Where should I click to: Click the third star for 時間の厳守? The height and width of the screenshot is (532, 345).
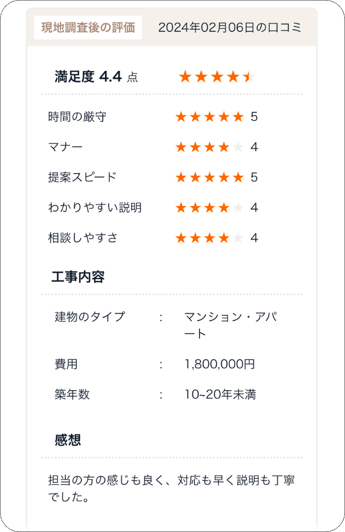[x=210, y=117]
